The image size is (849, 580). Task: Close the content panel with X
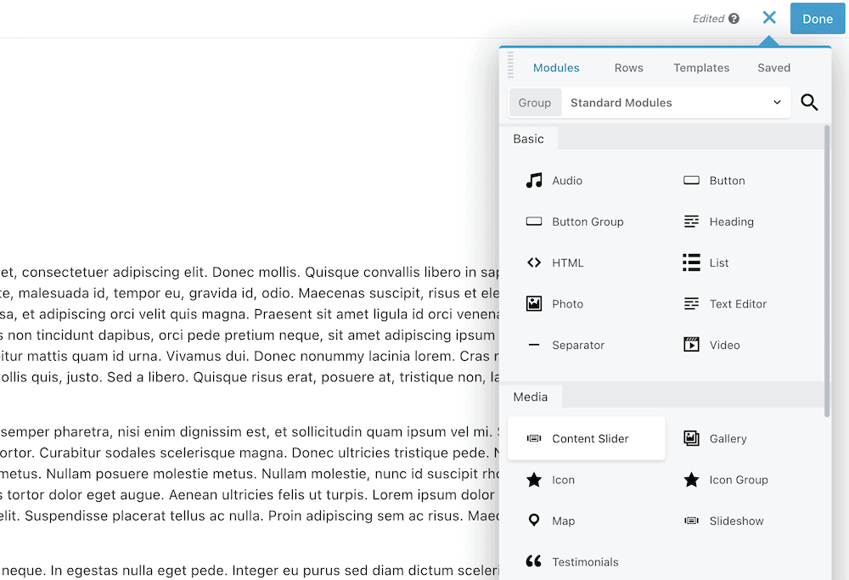(x=769, y=18)
